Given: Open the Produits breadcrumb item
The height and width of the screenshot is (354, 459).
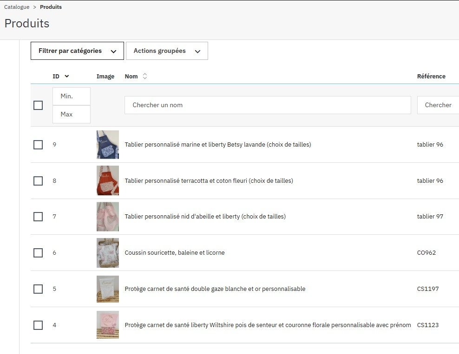Looking at the screenshot, I should 51,7.
